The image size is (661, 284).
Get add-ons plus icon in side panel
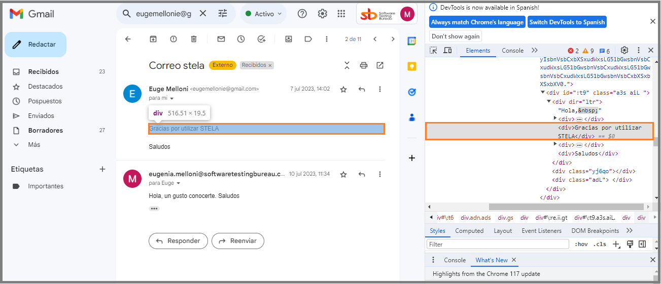click(x=412, y=158)
